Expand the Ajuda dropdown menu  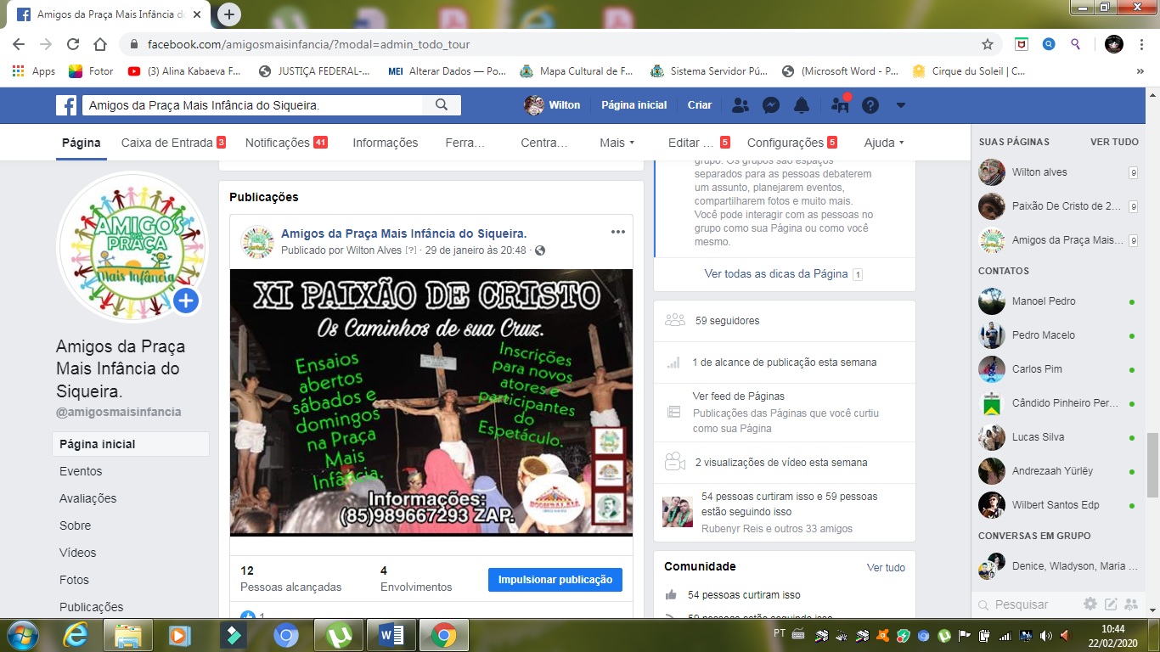[x=883, y=143]
